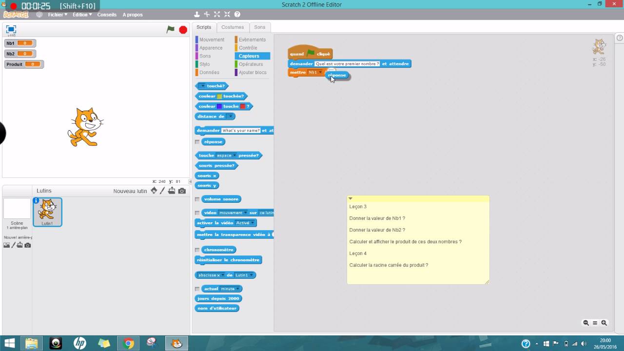Select the Contrôle block category

point(248,48)
